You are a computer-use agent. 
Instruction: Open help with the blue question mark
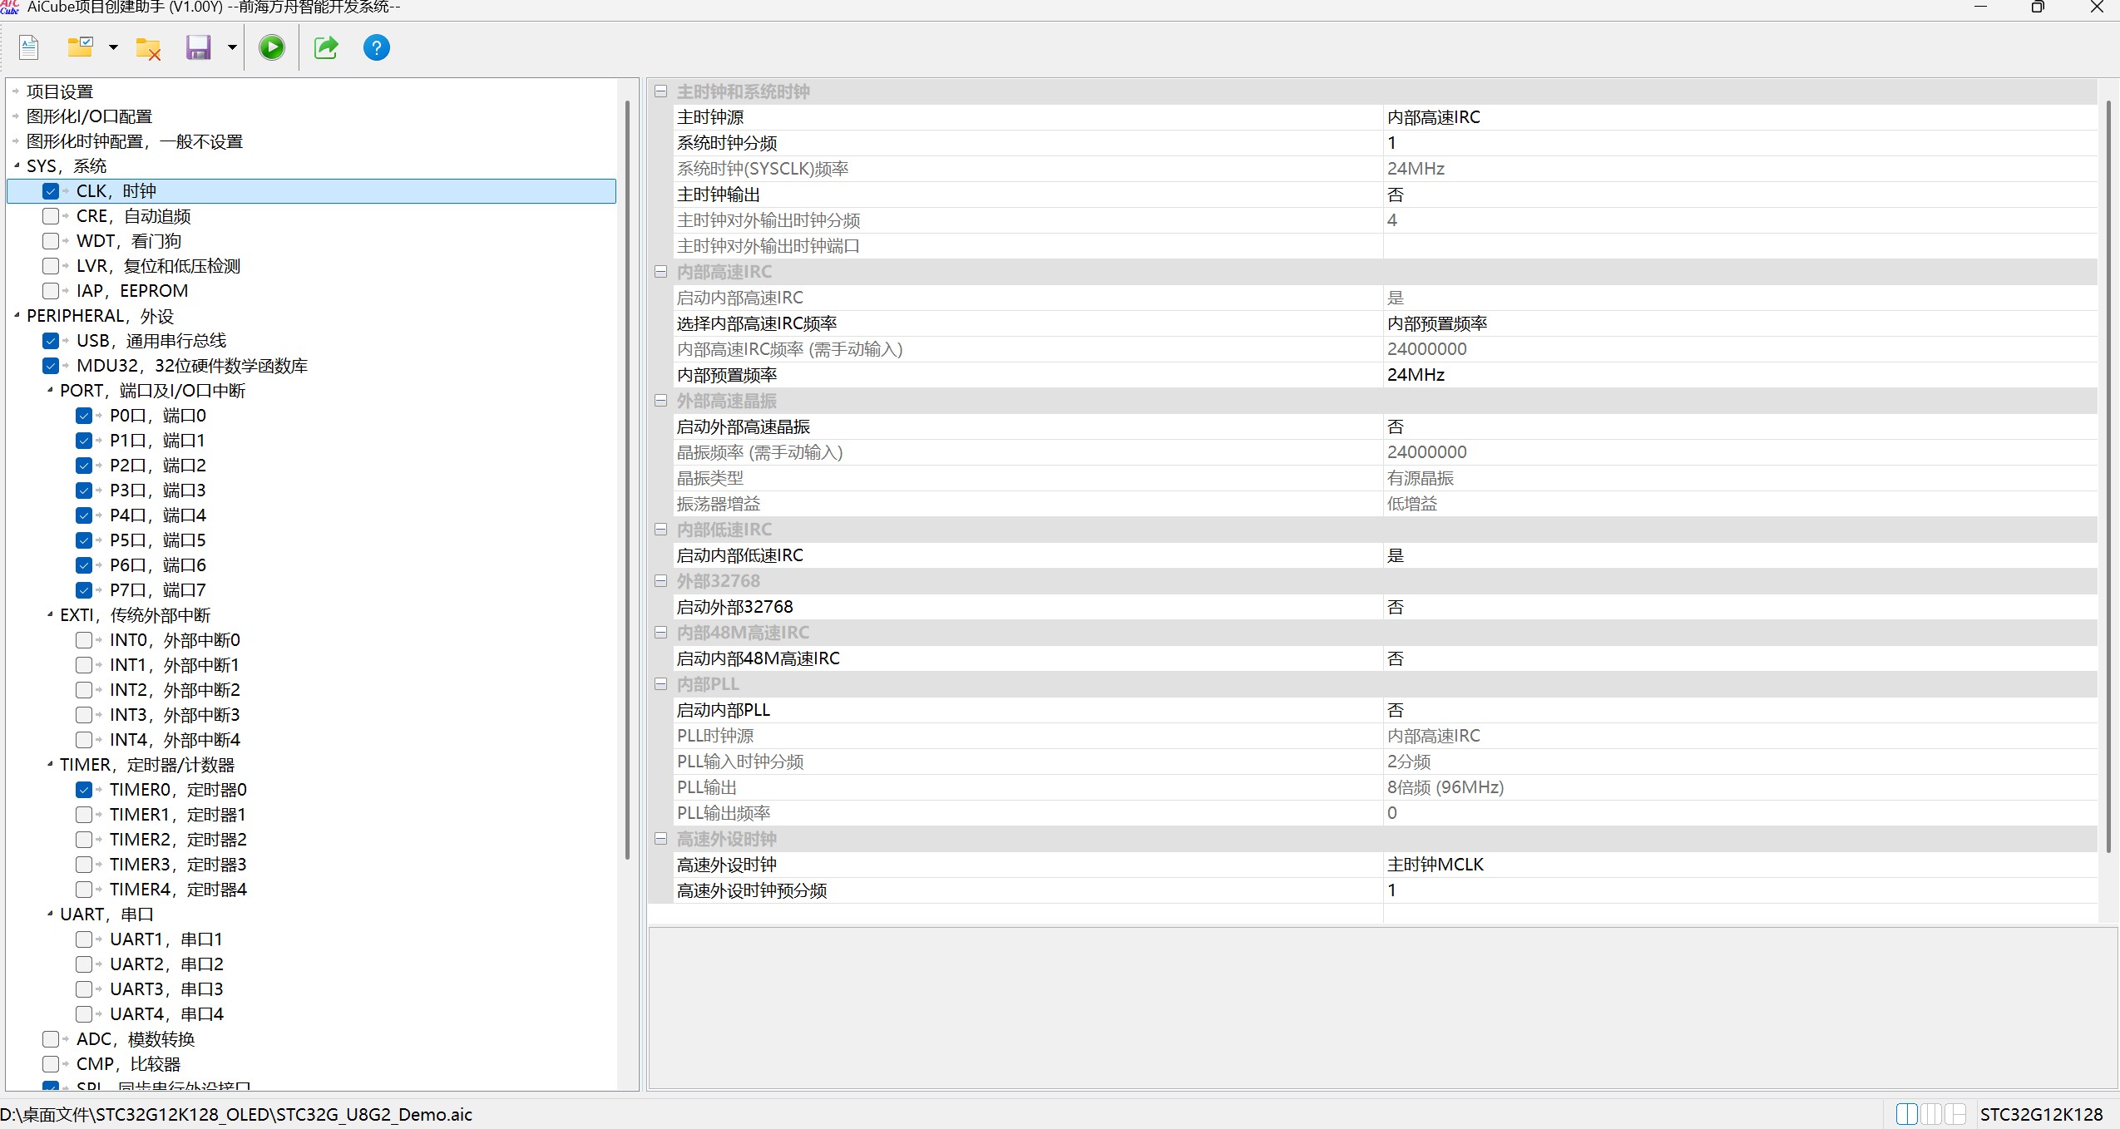tap(376, 47)
